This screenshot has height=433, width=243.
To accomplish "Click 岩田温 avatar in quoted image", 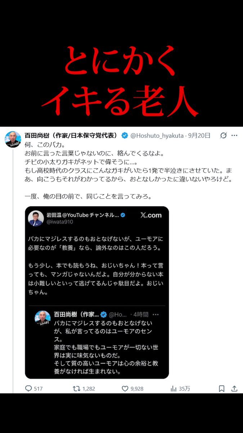I will (36, 218).
